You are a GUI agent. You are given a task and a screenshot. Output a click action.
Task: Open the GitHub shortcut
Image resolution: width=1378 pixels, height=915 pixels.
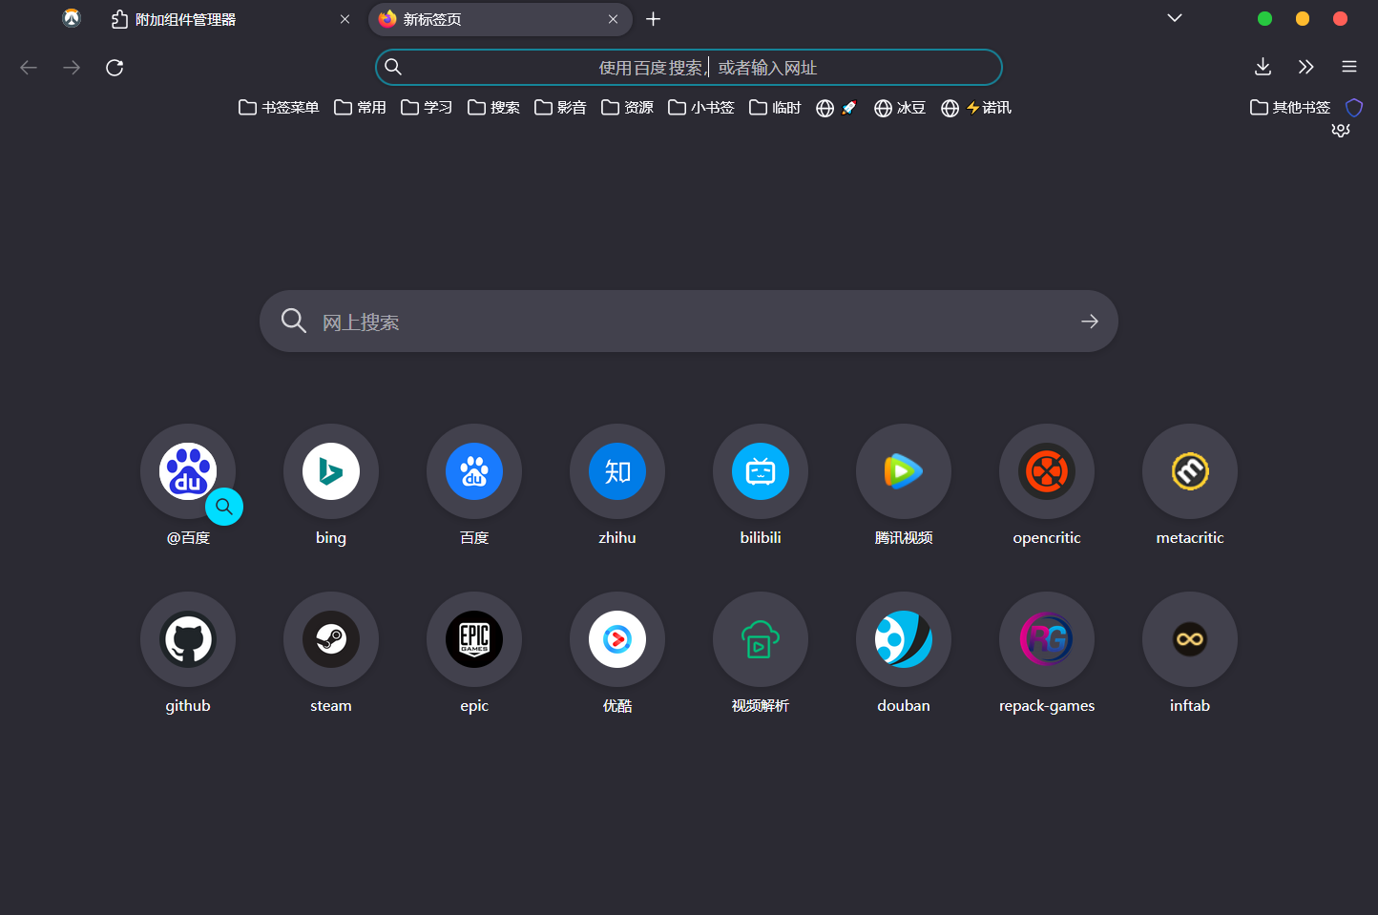click(x=188, y=639)
